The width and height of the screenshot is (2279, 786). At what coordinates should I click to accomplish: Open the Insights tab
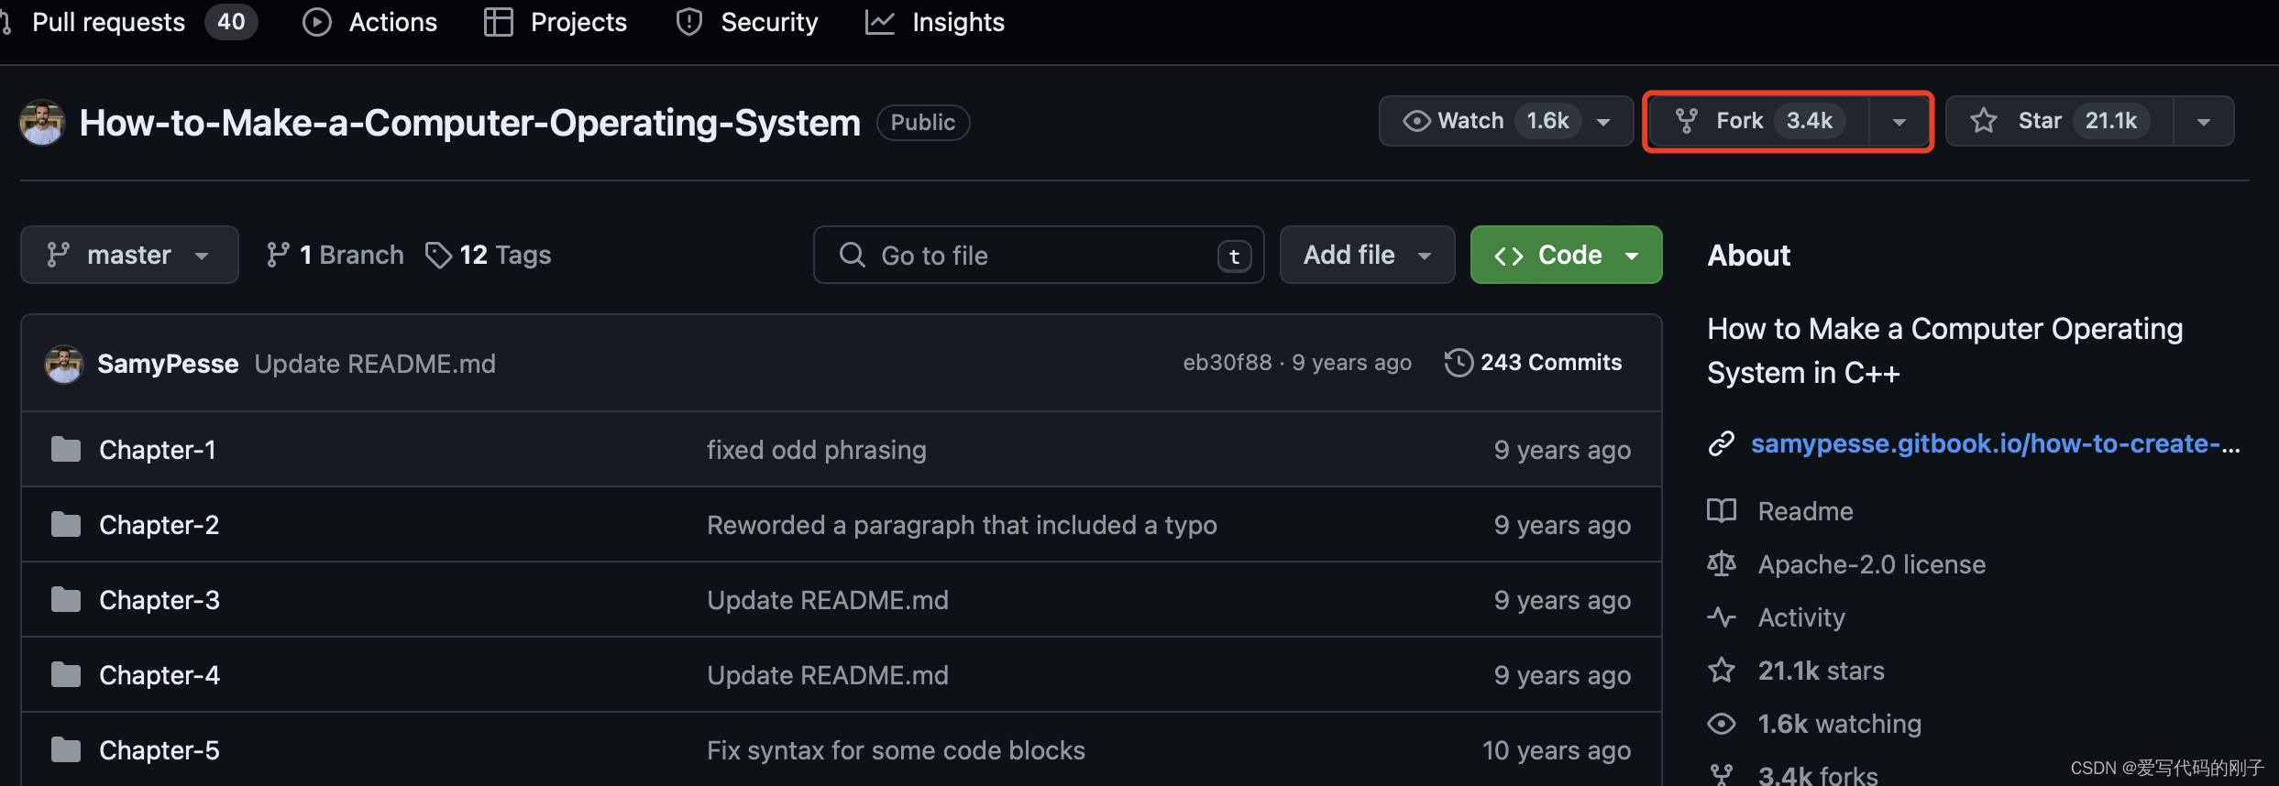[935, 22]
